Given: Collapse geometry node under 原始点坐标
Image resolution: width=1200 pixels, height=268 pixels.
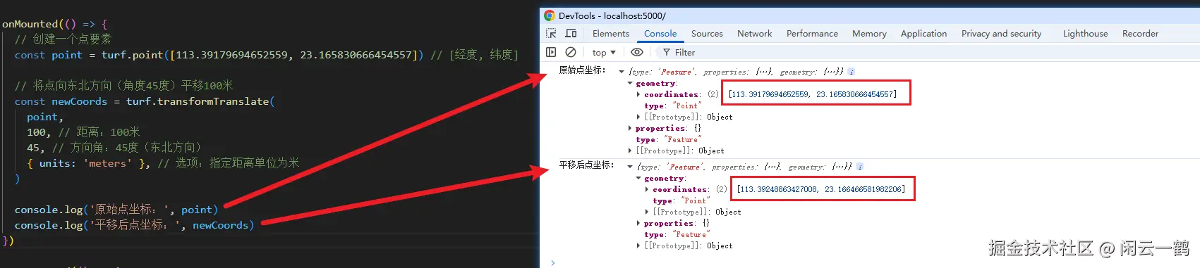Looking at the screenshot, I should pos(630,83).
